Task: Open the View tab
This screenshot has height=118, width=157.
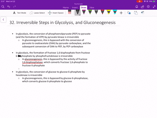Action: point(92,8)
